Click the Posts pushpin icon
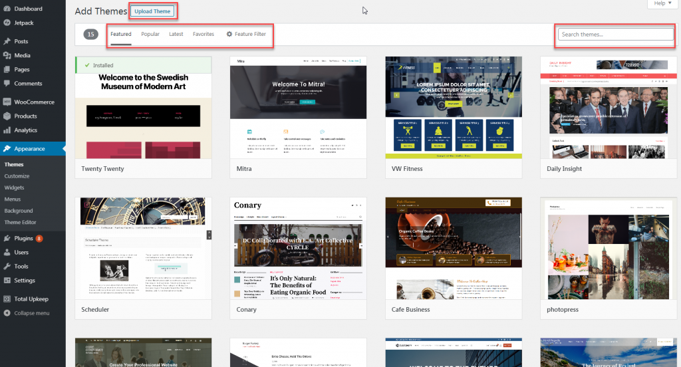Screen dimensions: 681x367 click(x=7, y=41)
